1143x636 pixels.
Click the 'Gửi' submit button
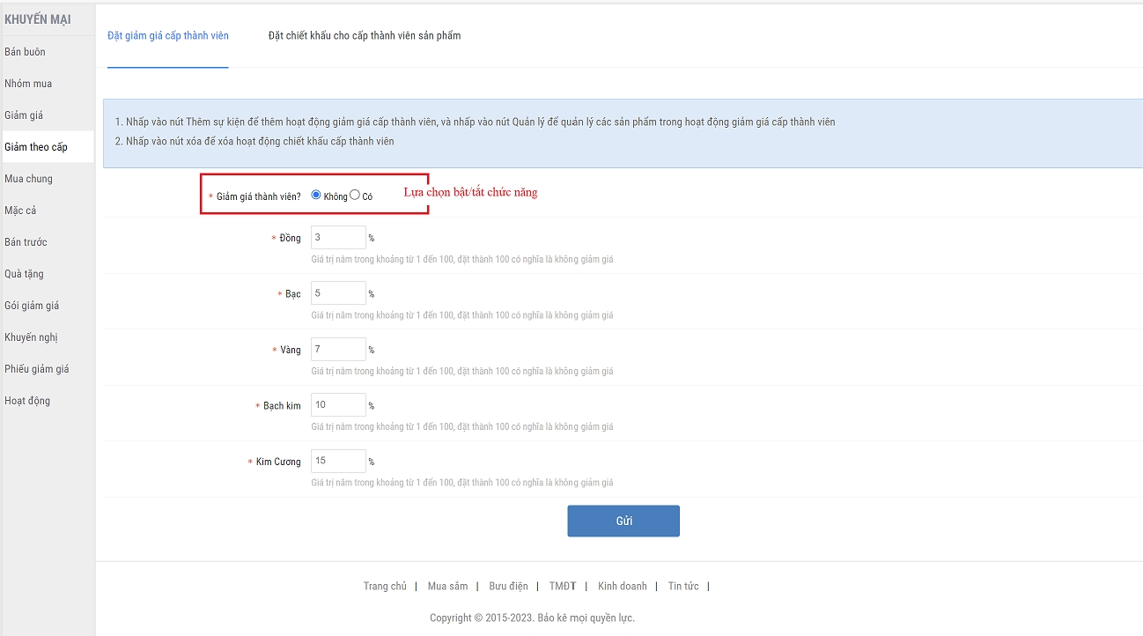click(x=623, y=521)
